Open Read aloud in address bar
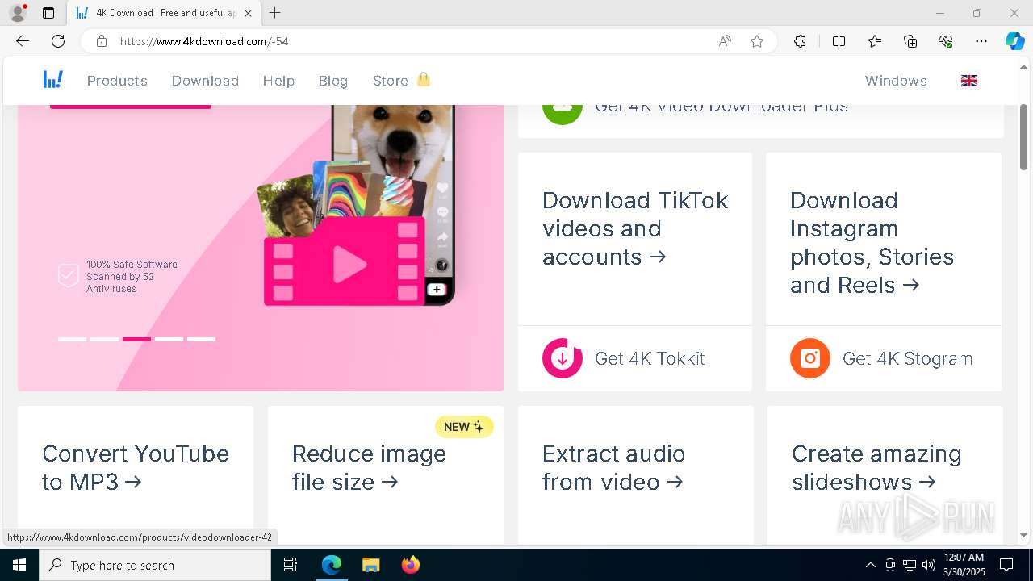Viewport: 1033px width, 581px height. point(725,41)
